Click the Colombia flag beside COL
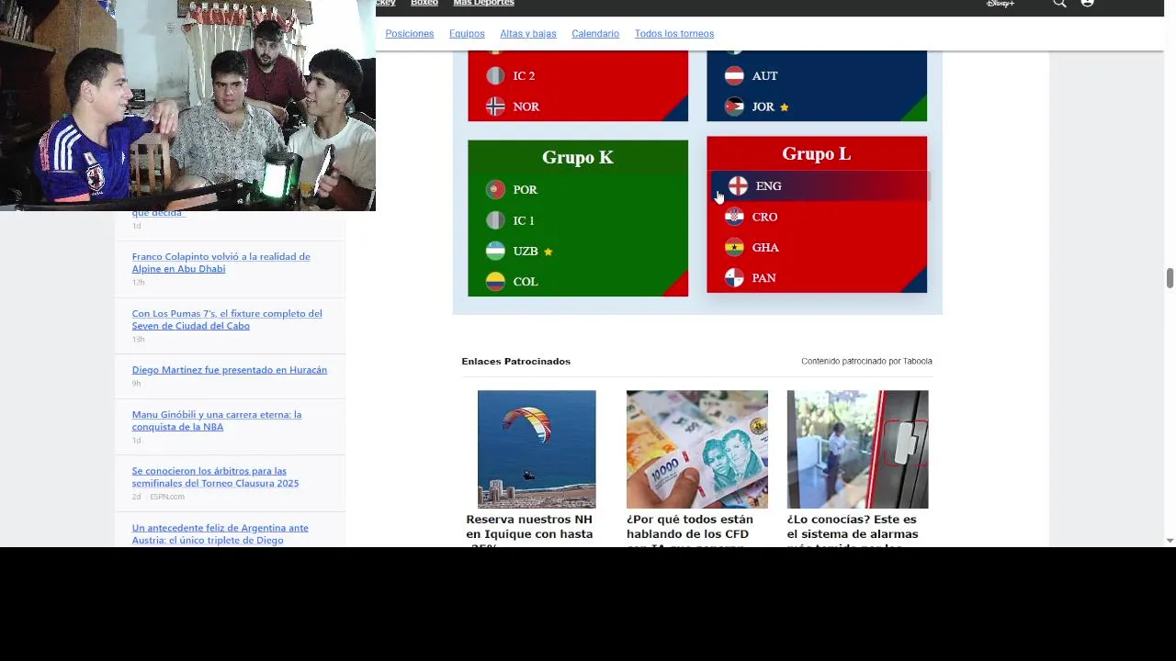 [495, 282]
